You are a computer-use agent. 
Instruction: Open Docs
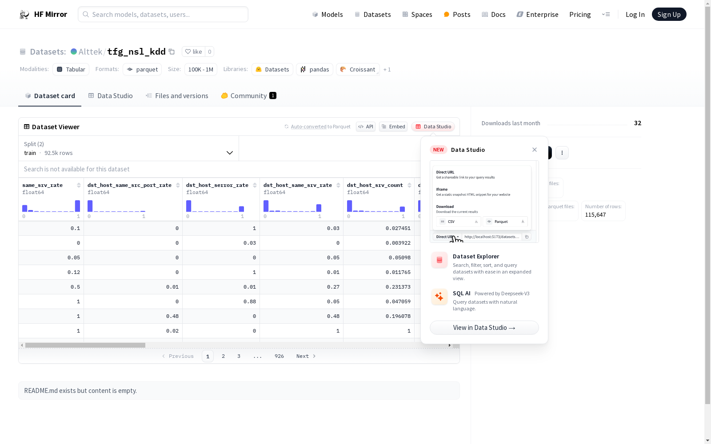click(x=493, y=15)
